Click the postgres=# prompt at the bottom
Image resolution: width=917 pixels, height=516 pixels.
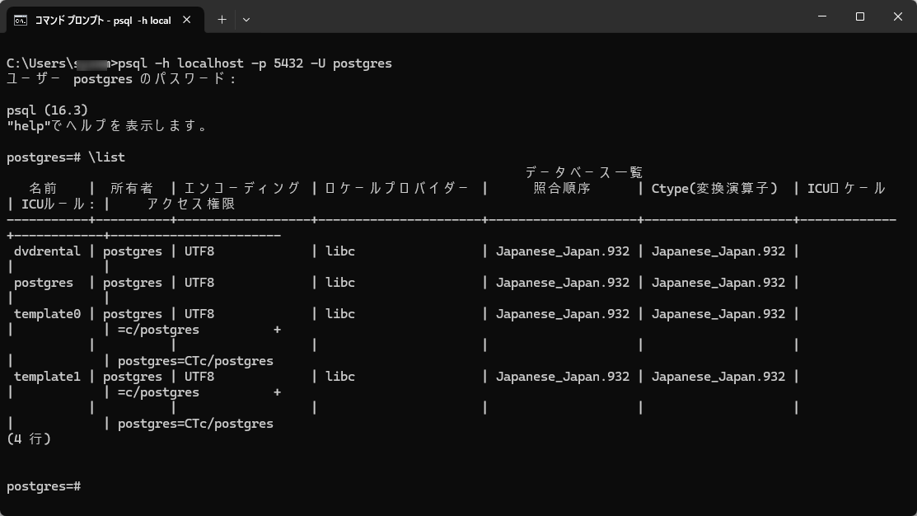pyautogui.click(x=41, y=486)
